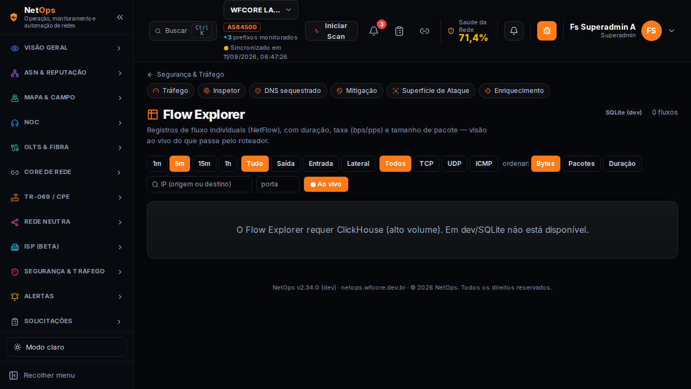
Task: Switch to the Mitigação tab
Action: coord(357,91)
